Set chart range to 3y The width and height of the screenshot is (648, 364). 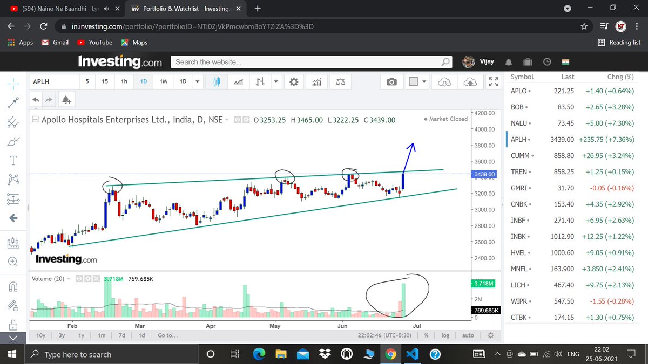point(62,335)
